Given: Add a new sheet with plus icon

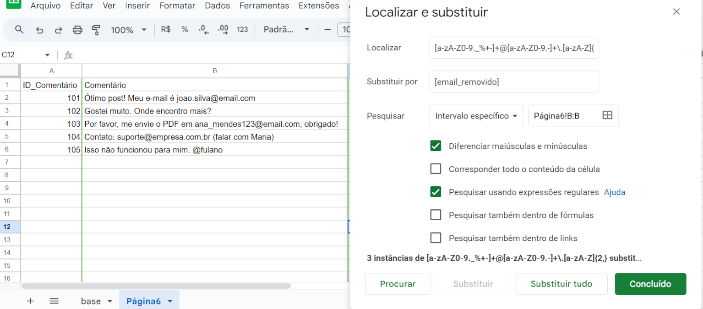Looking at the screenshot, I should click(x=30, y=301).
